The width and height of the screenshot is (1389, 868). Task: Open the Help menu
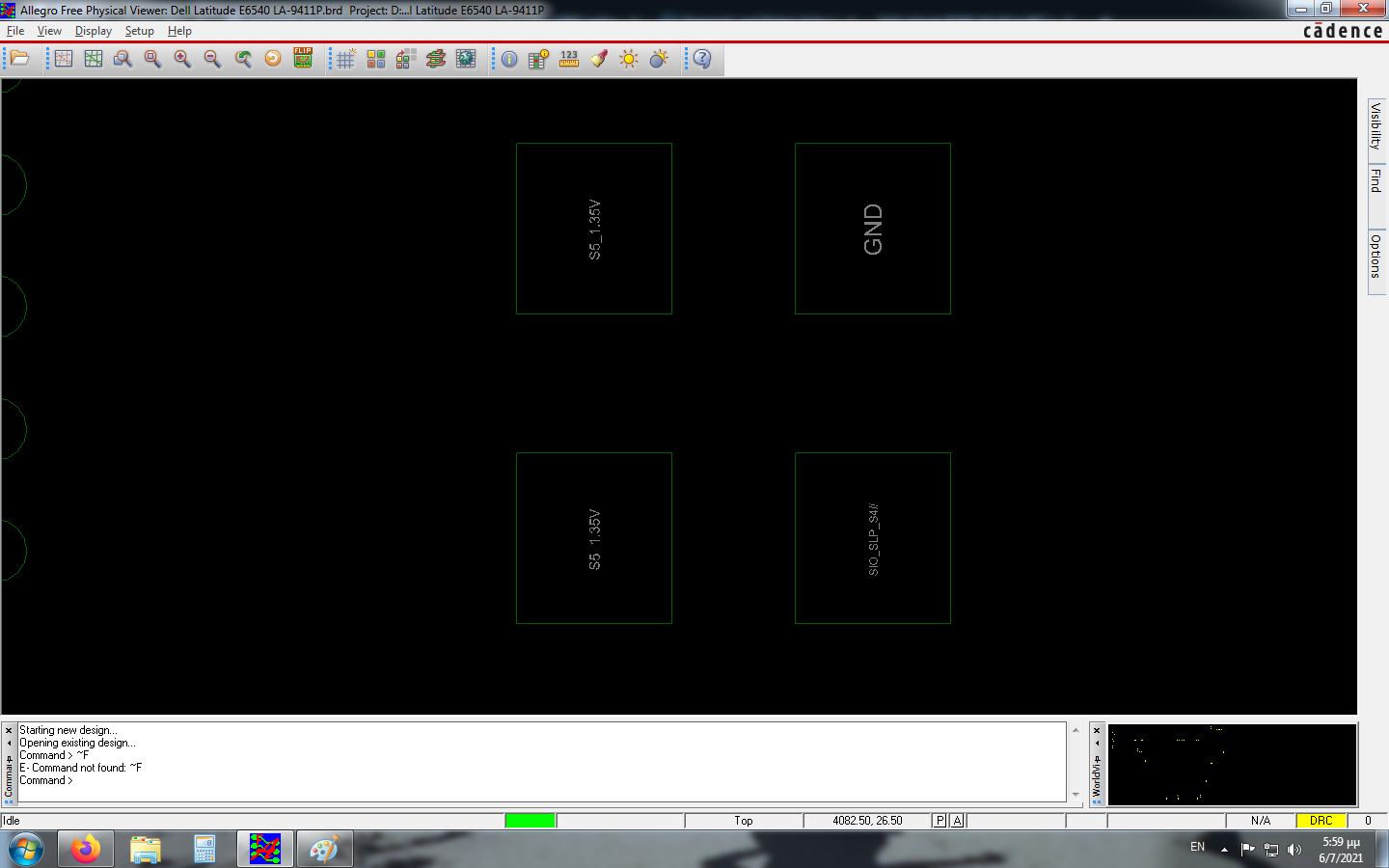(x=179, y=31)
